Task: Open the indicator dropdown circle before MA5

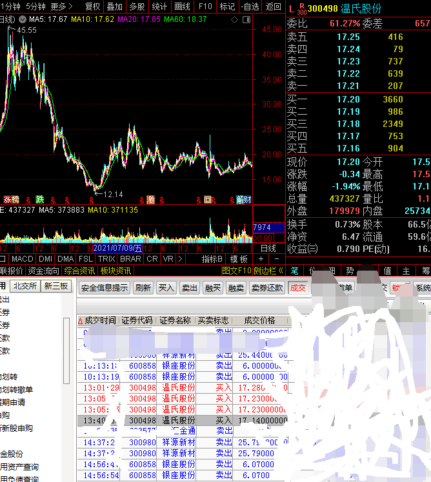Action: (x=23, y=19)
